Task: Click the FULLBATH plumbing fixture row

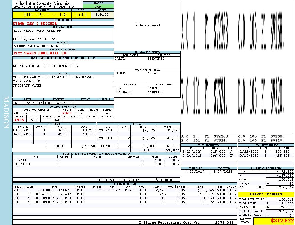Action: tap(55, 130)
